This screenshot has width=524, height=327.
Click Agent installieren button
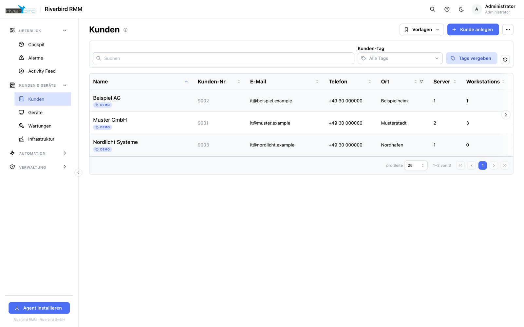pos(39,308)
